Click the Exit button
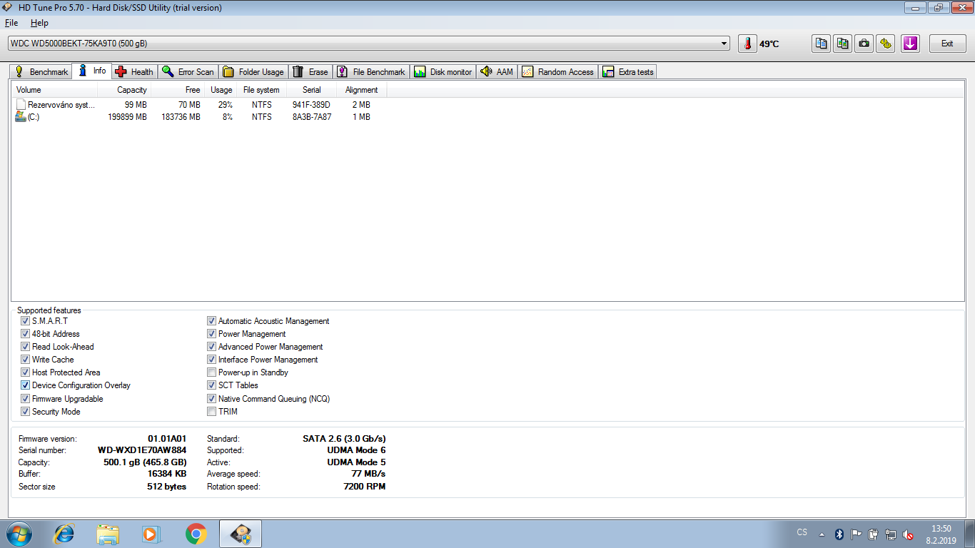The height and width of the screenshot is (548, 975). [947, 44]
